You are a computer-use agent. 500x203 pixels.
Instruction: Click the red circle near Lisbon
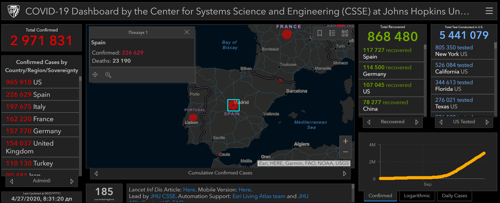193,117
